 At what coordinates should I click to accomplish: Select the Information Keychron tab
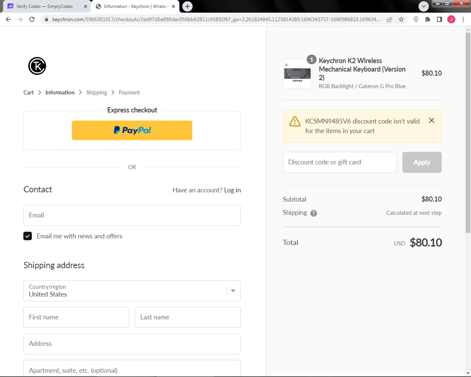135,6
